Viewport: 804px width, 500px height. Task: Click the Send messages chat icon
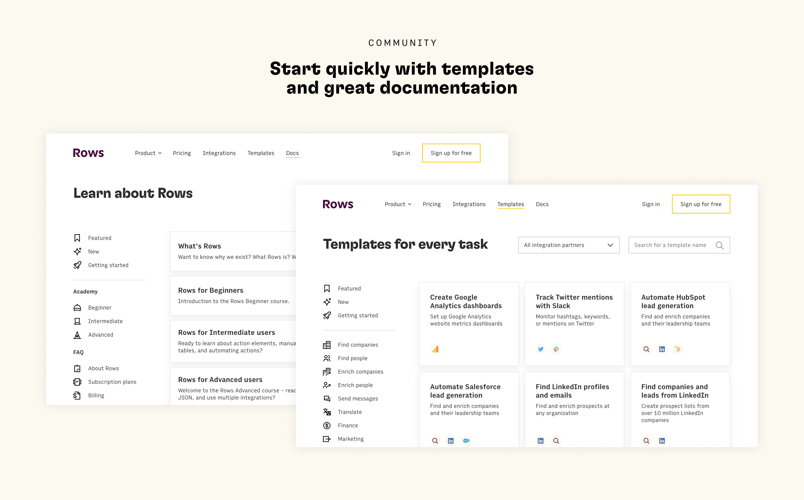click(x=326, y=398)
